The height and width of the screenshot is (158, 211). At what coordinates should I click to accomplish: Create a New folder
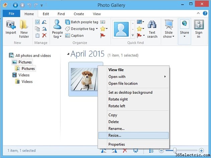(x=24, y=29)
